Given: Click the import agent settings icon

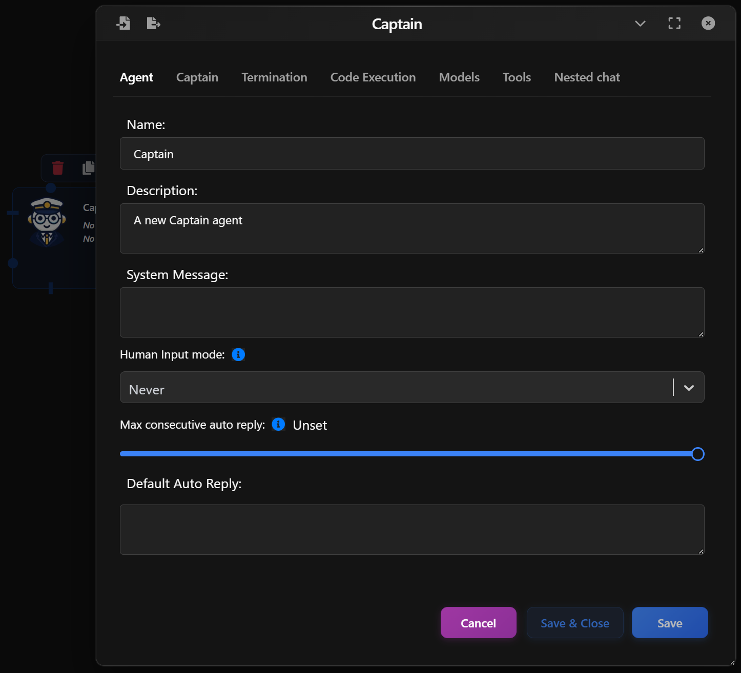Looking at the screenshot, I should [x=123, y=23].
